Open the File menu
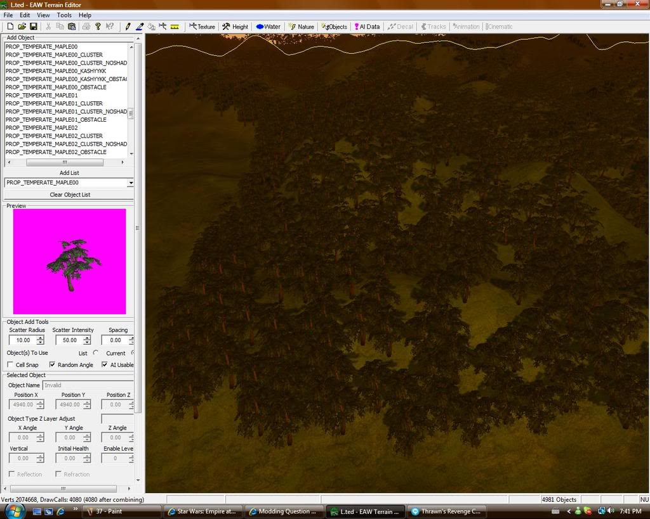Image resolution: width=650 pixels, height=519 pixels. pos(8,15)
